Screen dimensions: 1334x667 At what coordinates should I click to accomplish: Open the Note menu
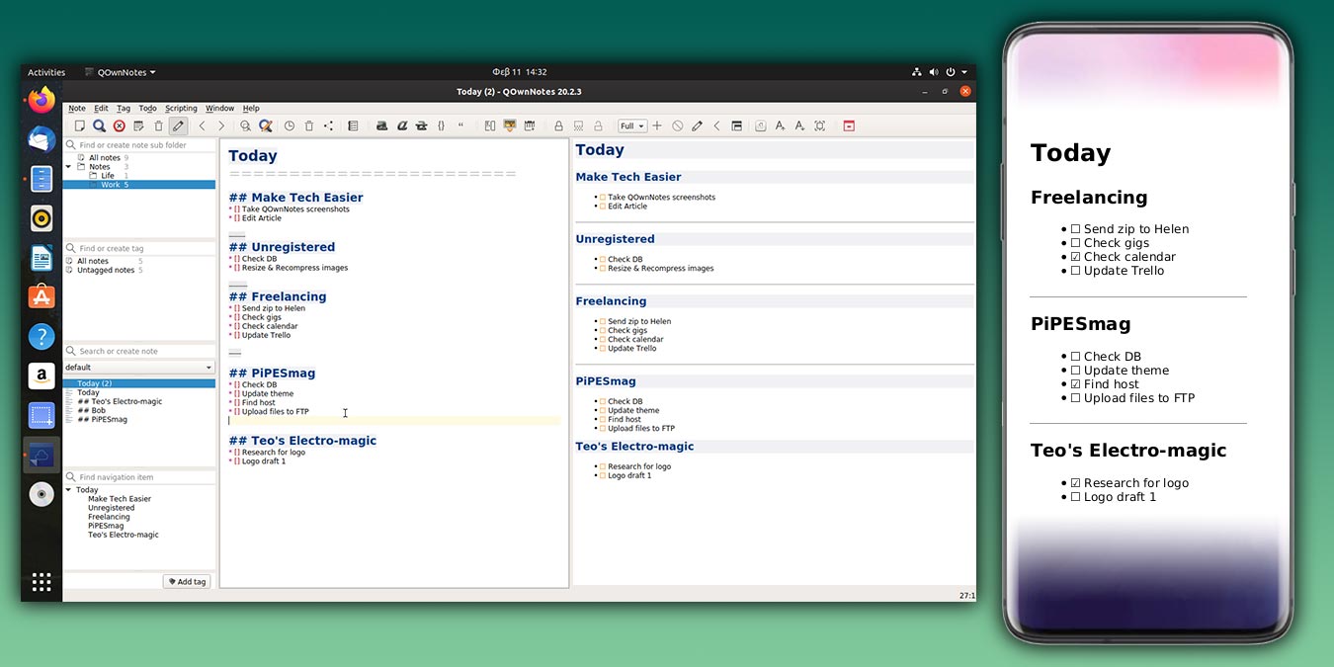tap(77, 108)
